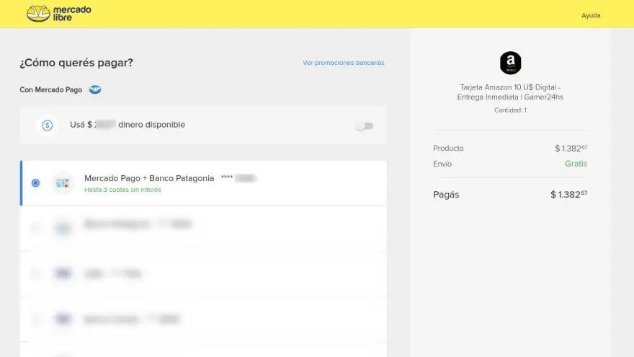The height and width of the screenshot is (357, 634).
Task: Click the dollar coin icon beside Usá
Action: tap(48, 125)
